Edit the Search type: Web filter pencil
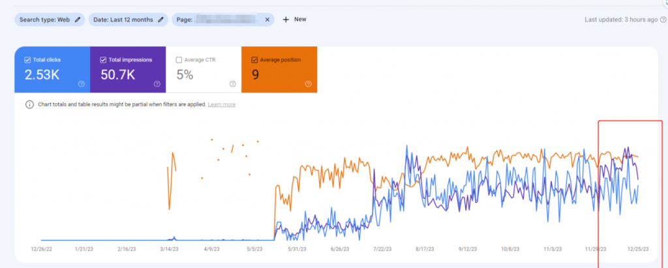Image resolution: width=668 pixels, height=268 pixels. pos(78,20)
